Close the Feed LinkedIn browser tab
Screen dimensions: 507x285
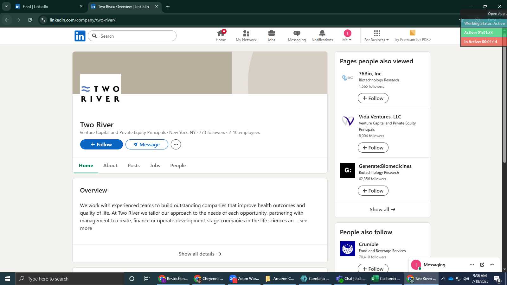click(x=81, y=6)
